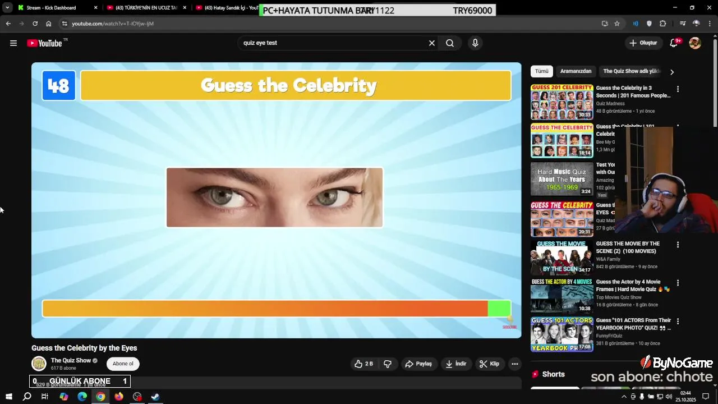Run search with the magnifying glass button

point(450,43)
